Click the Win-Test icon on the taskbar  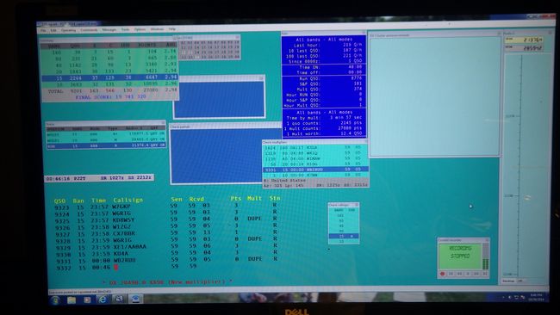tap(136, 300)
